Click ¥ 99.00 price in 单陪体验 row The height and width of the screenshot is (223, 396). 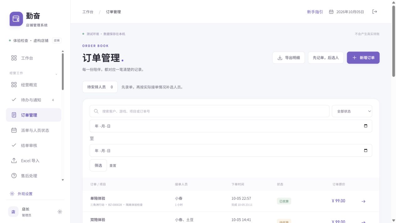pos(338,201)
